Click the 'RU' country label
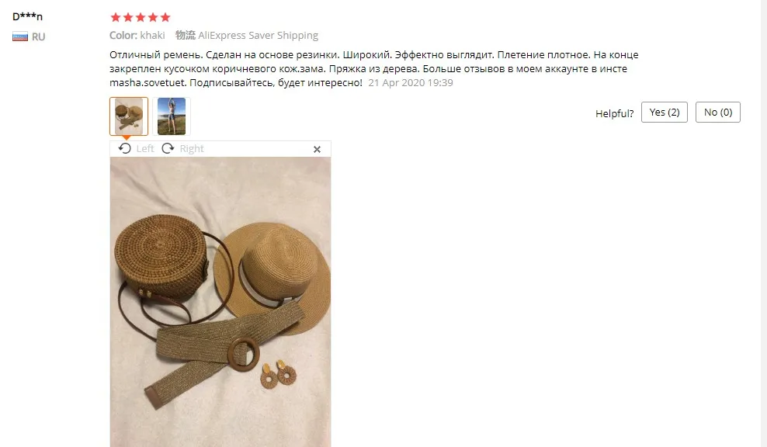Viewport: 767px width, 447px height. (x=38, y=36)
